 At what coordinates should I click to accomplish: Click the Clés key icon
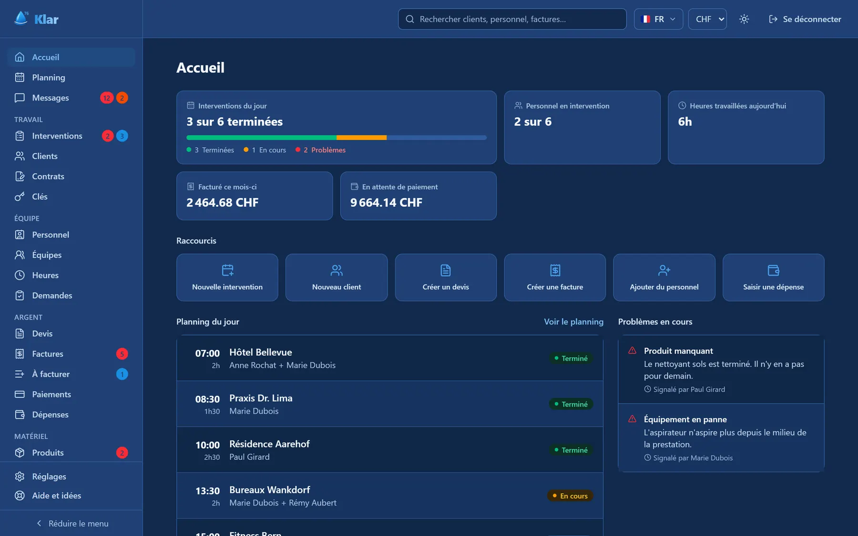pyautogui.click(x=20, y=196)
